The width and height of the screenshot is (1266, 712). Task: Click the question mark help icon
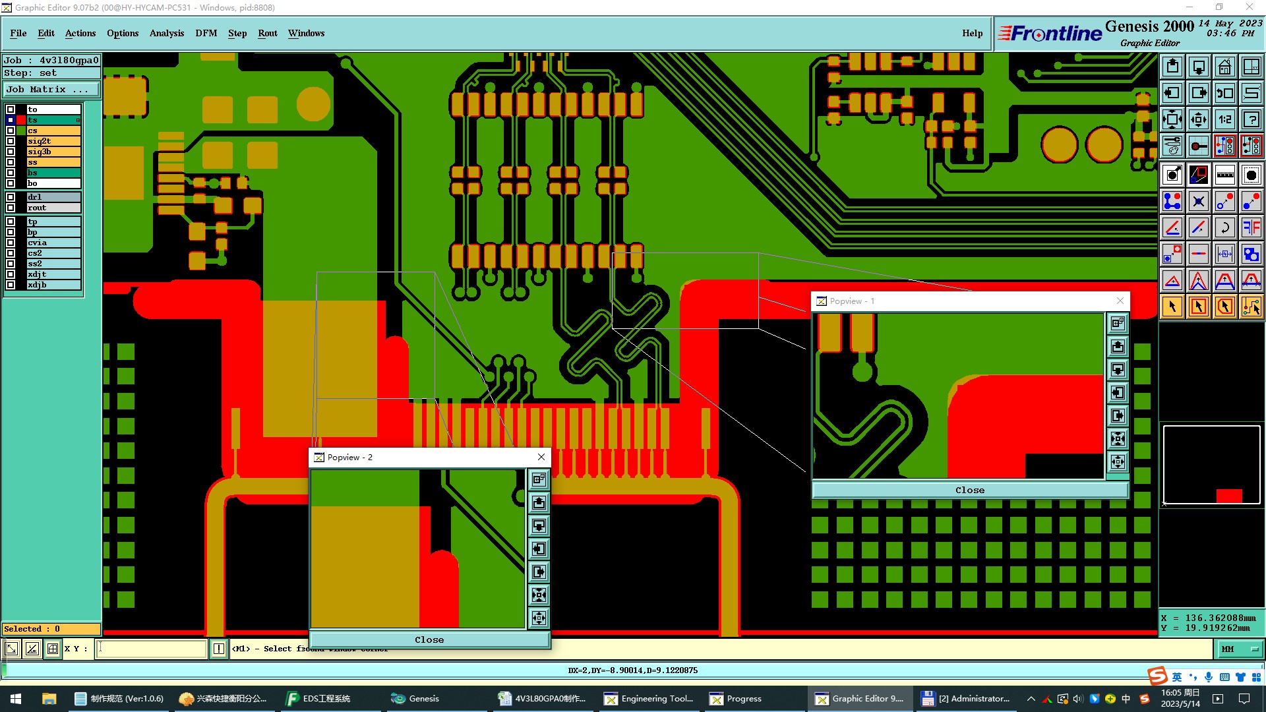coord(1251,119)
